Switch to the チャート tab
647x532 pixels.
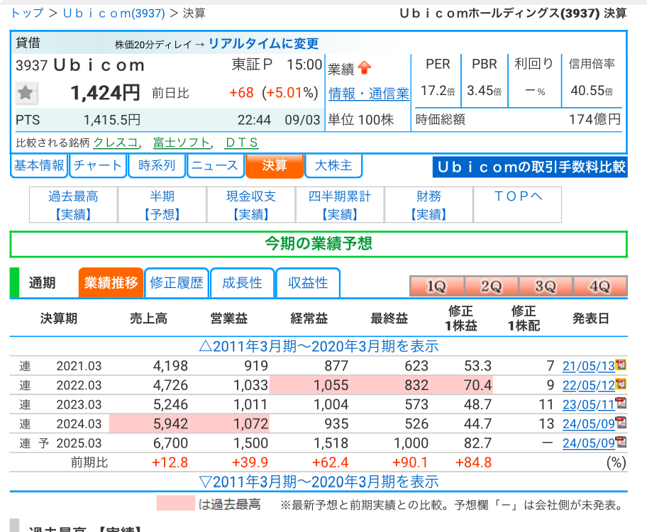point(98,165)
